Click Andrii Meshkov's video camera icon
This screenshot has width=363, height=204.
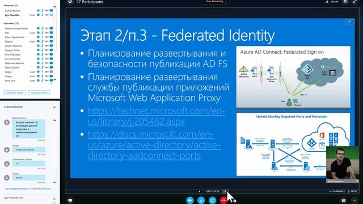(x=47, y=11)
